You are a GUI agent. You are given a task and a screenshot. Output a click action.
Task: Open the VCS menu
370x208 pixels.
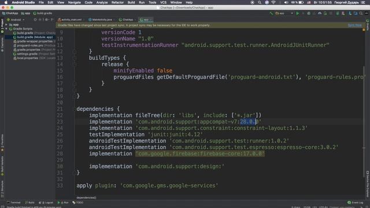(163, 2)
